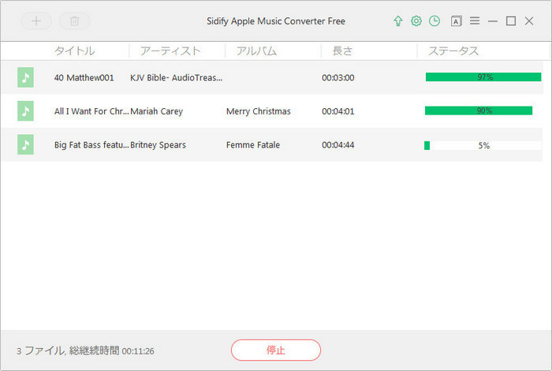This screenshot has width=552, height=371.
Task: Click artist Britney Spears
Action: pyautogui.click(x=158, y=144)
